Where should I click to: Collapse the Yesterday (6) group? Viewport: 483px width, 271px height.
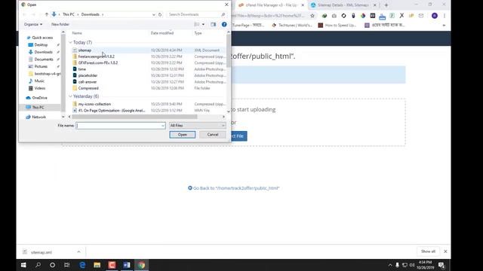[70, 96]
